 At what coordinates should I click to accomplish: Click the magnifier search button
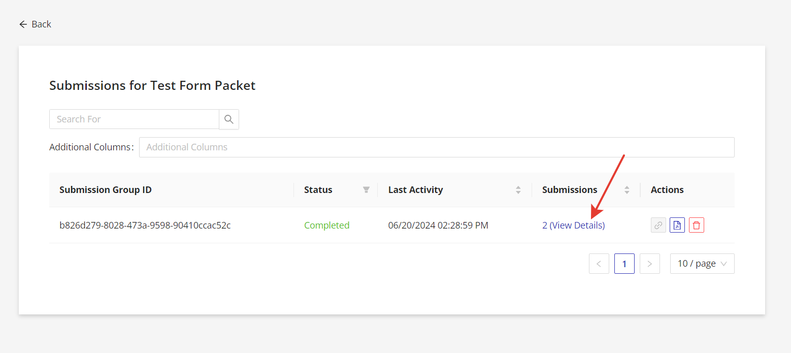point(229,119)
